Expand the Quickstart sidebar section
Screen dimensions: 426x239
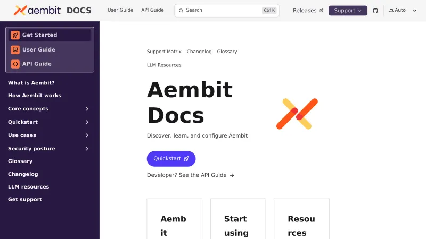[x=87, y=122]
